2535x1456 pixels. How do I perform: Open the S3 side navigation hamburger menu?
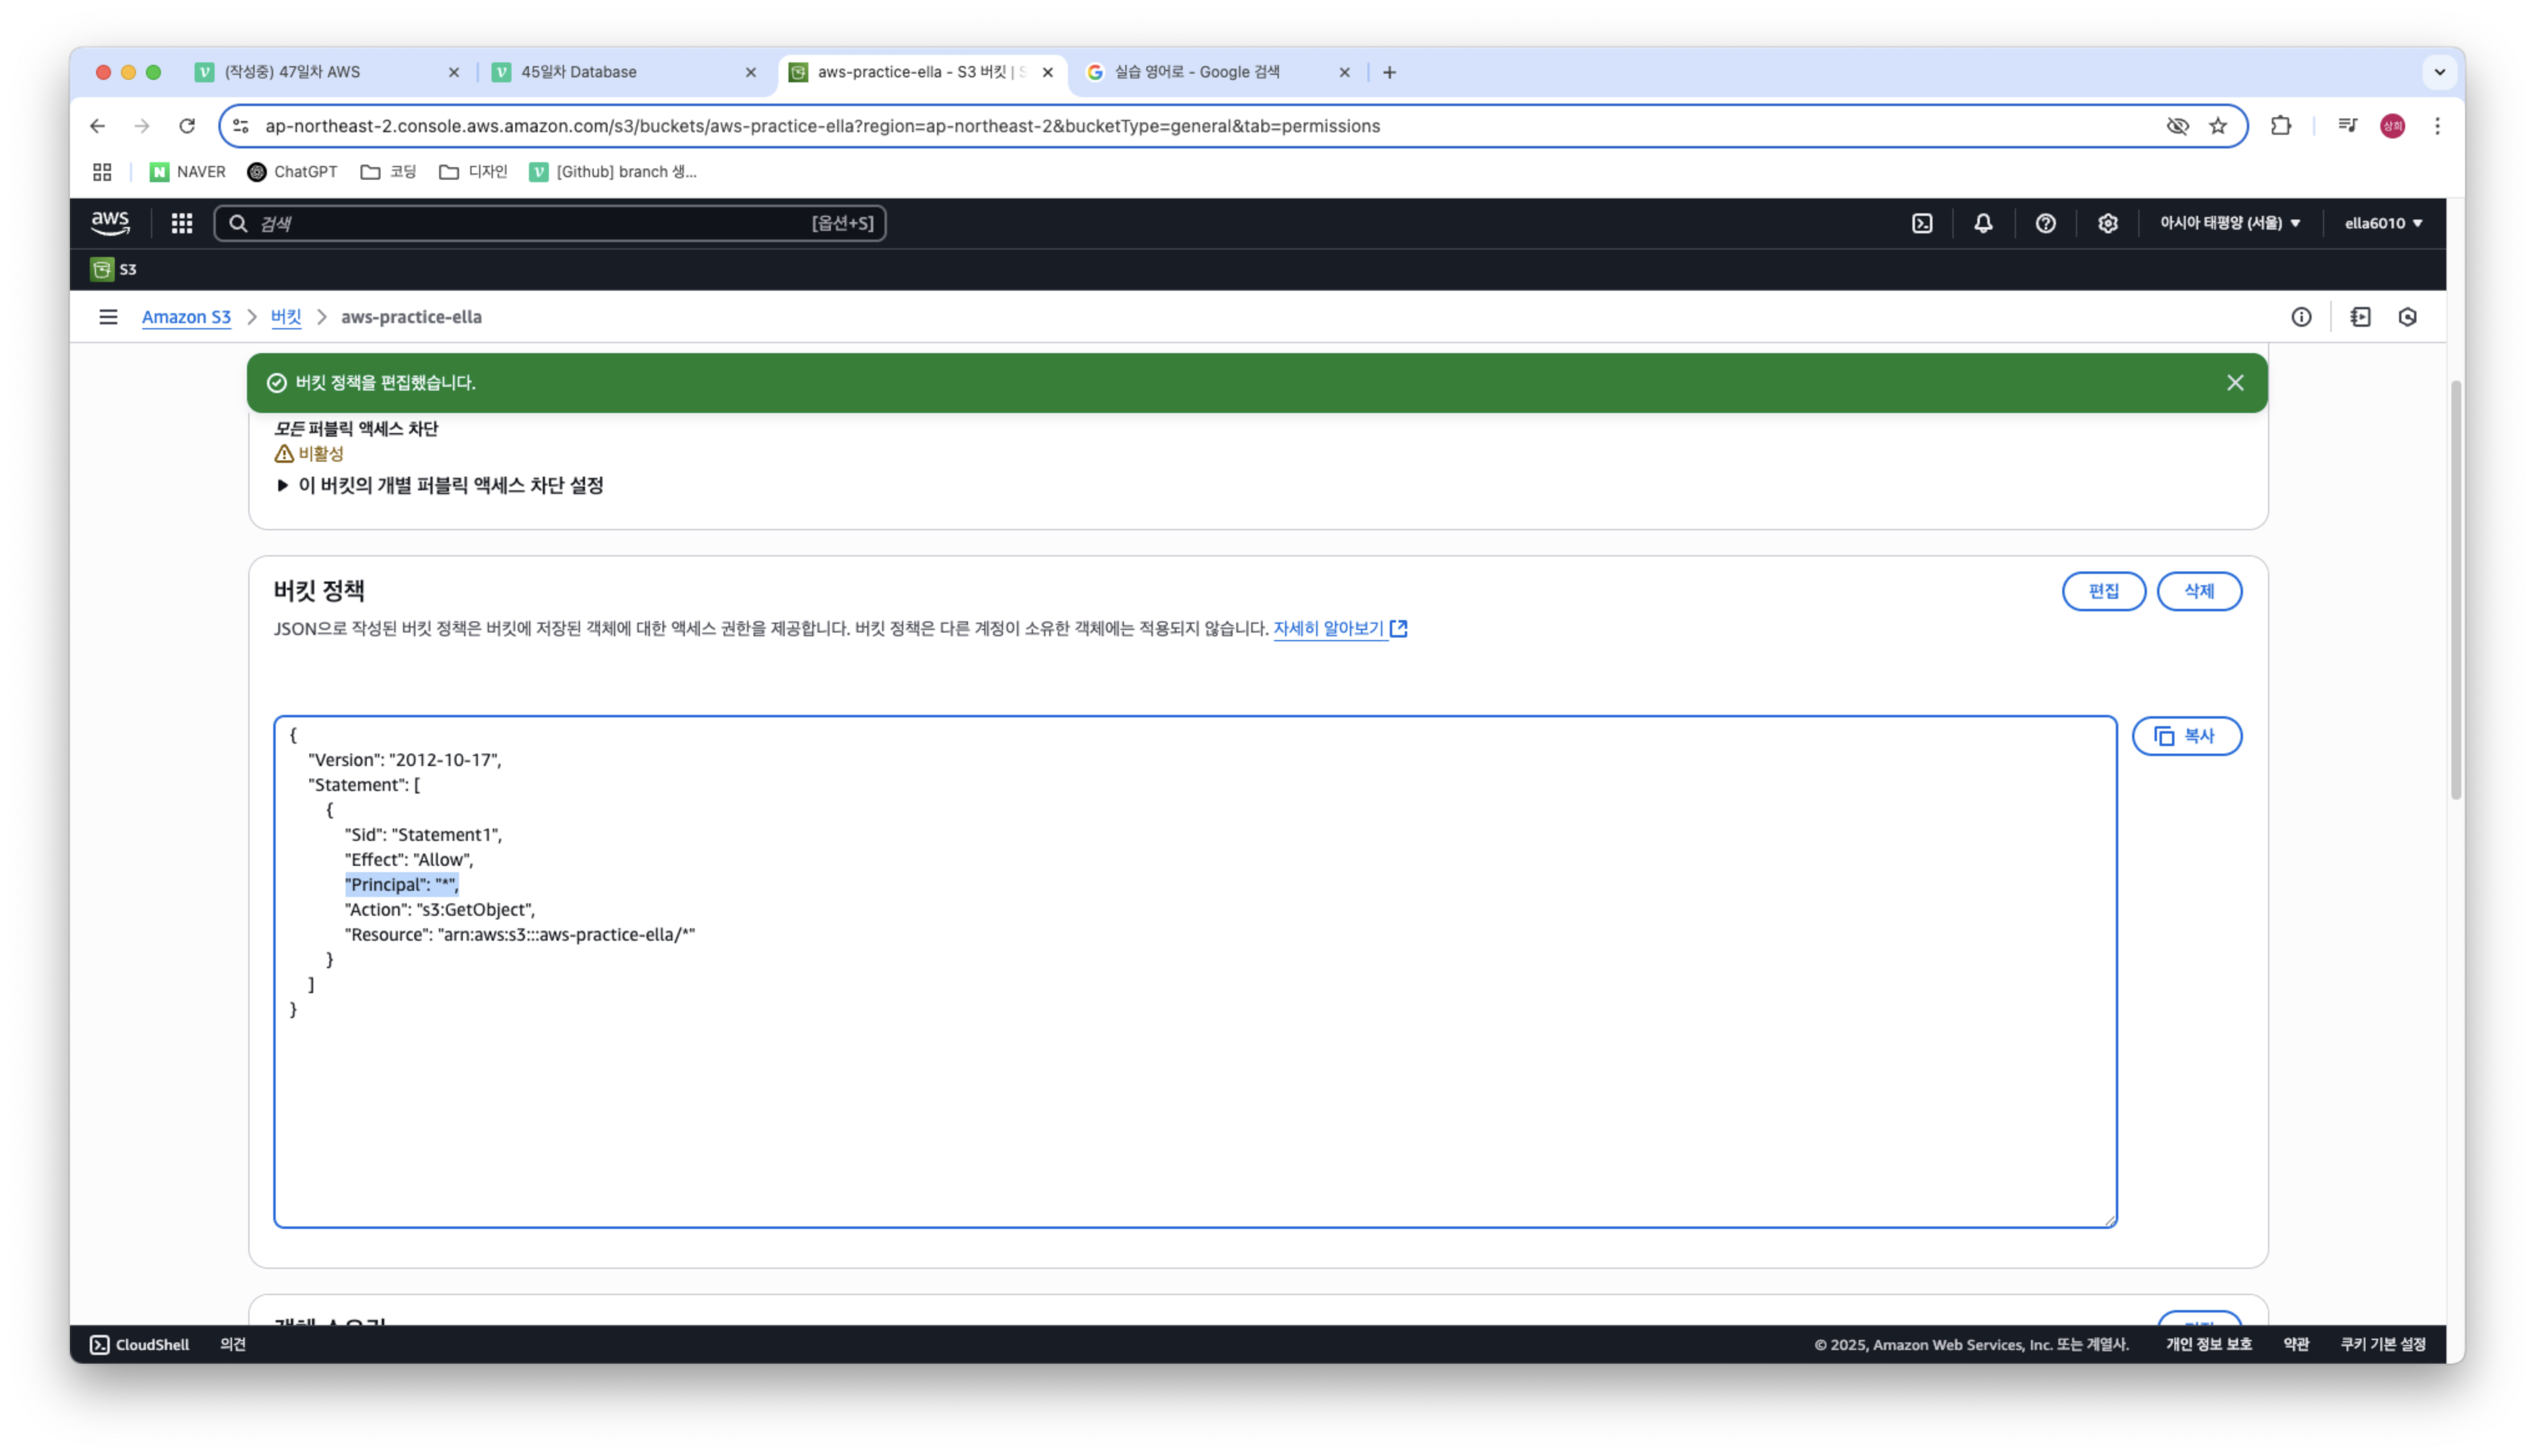tap(108, 317)
